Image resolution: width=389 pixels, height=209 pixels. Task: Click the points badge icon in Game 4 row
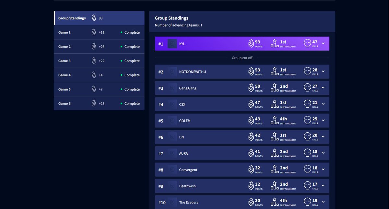pos(94,75)
